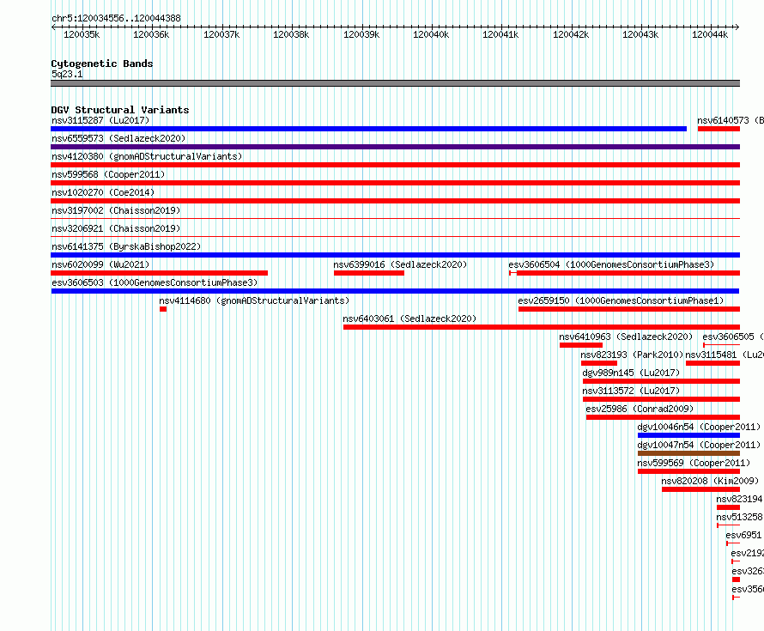Click nsv6141375 (ByrskaBishop2022) label
The height and width of the screenshot is (631, 764).
click(126, 246)
